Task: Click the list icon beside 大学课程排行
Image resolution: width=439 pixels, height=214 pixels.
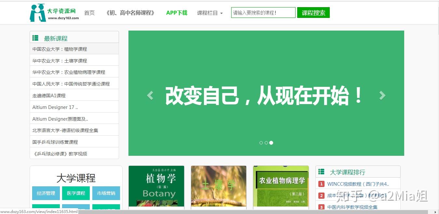Action: tap(321, 172)
